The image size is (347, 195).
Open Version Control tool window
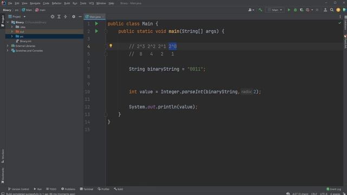click(x=18, y=189)
